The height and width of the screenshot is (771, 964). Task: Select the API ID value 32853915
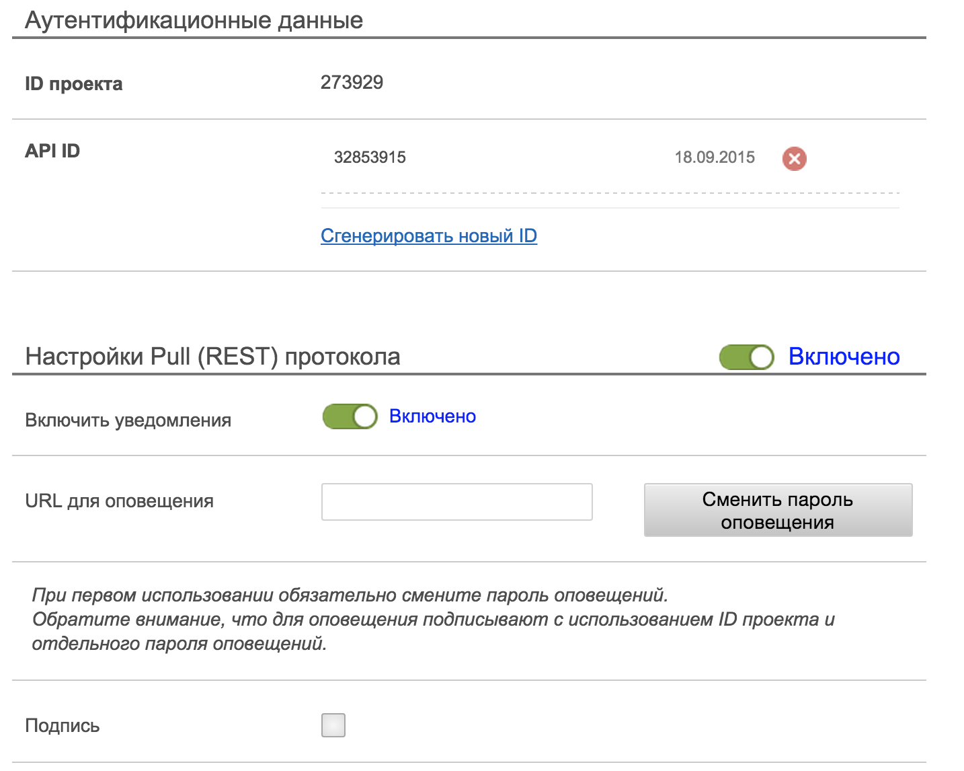370,157
